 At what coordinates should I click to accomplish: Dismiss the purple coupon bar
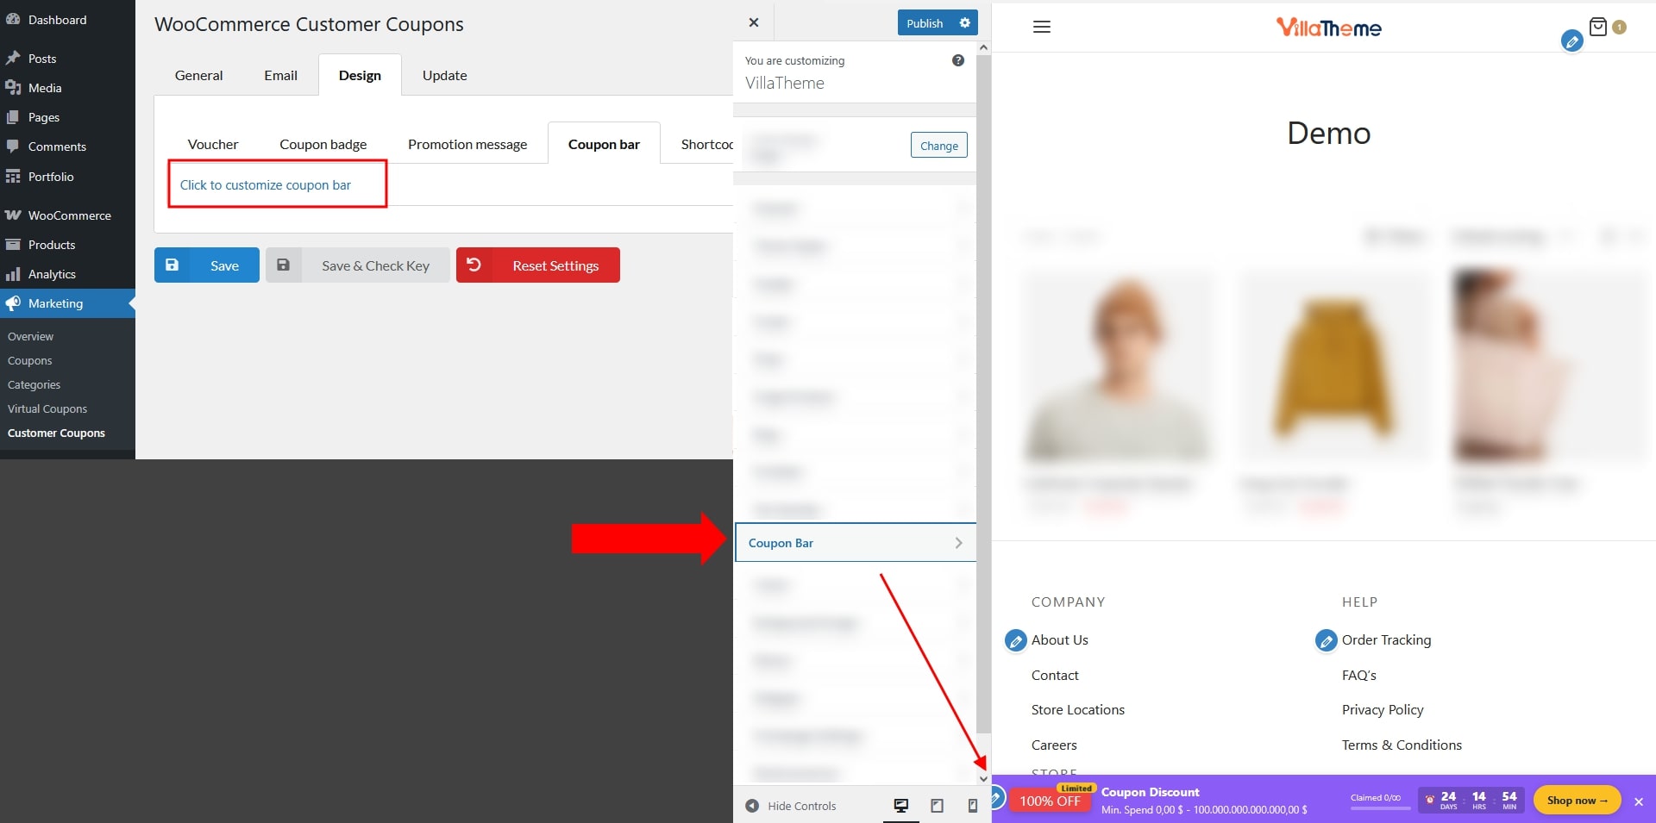pyautogui.click(x=1638, y=801)
